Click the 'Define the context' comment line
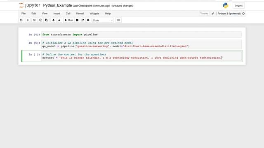 (x=74, y=54)
